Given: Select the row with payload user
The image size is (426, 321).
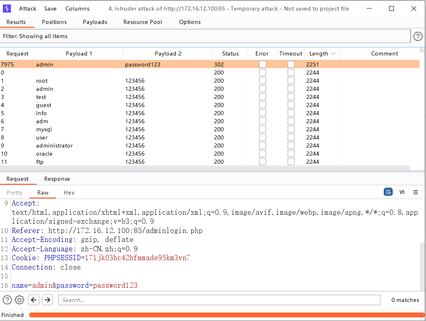Looking at the screenshot, I should (210, 137).
